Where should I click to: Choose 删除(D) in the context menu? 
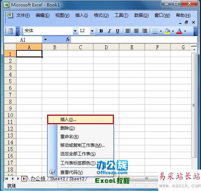(80, 128)
